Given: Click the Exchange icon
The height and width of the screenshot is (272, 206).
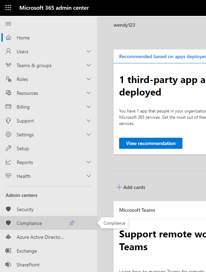Looking at the screenshot, I should point(8,251).
